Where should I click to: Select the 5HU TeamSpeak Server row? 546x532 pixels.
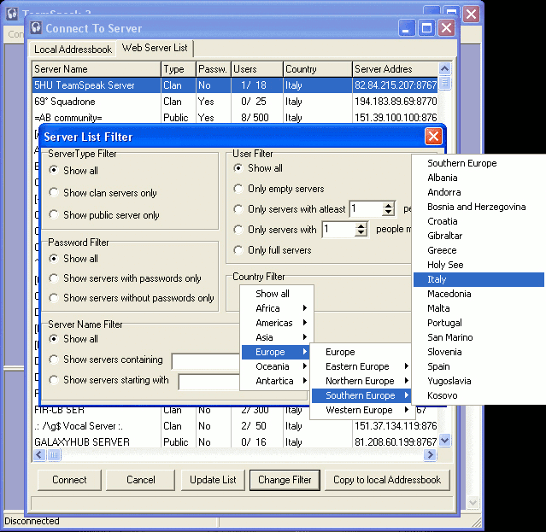coord(235,85)
